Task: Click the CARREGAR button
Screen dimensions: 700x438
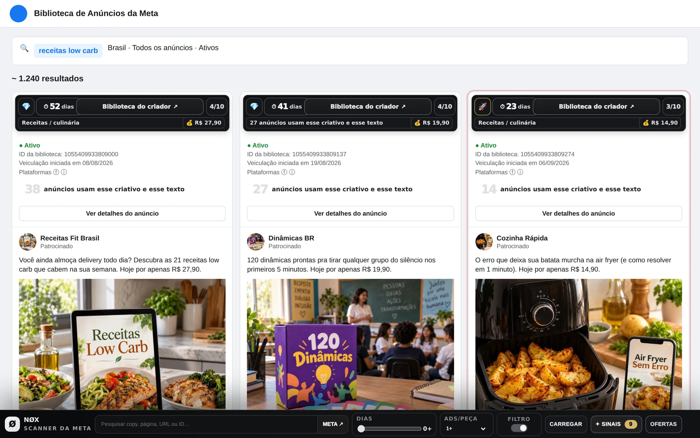Action: [x=566, y=424]
